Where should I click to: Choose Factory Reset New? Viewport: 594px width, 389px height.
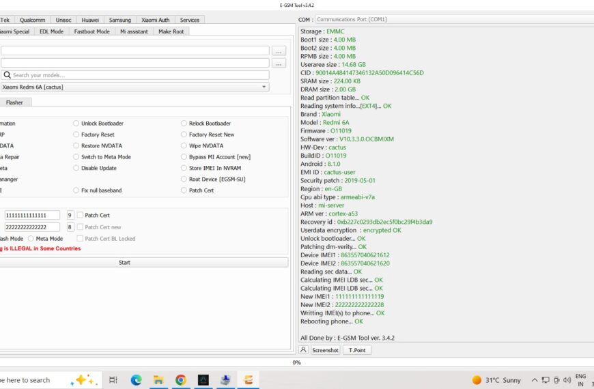[x=208, y=134]
